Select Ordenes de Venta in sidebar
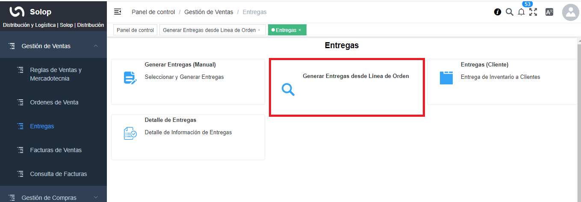The image size is (581, 202). pos(54,102)
